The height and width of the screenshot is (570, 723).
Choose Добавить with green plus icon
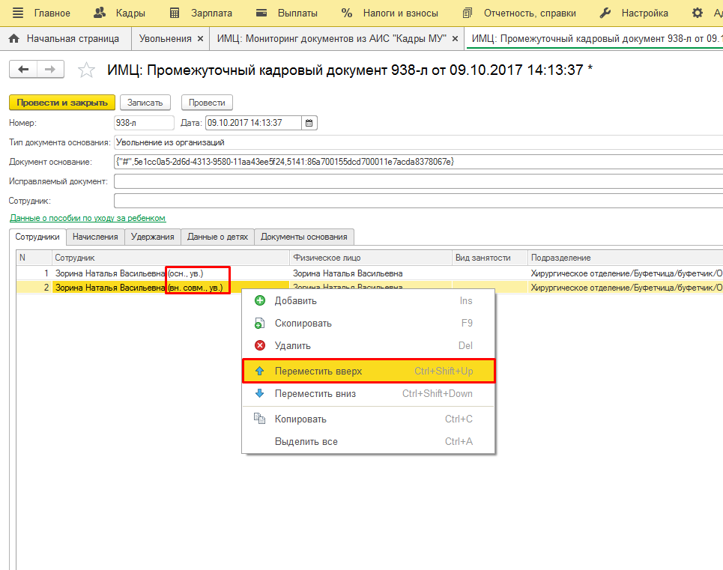[x=295, y=301]
